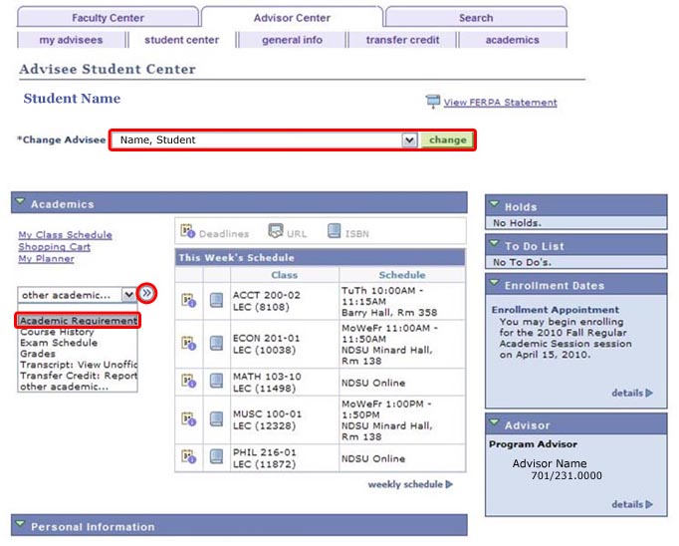Click PHIL 216-01 LEC (11872) cell
The image size is (679, 546).
tap(285, 458)
